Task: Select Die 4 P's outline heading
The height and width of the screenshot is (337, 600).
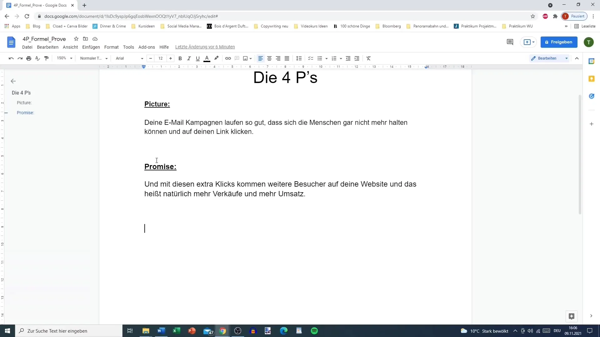Action: (x=21, y=93)
